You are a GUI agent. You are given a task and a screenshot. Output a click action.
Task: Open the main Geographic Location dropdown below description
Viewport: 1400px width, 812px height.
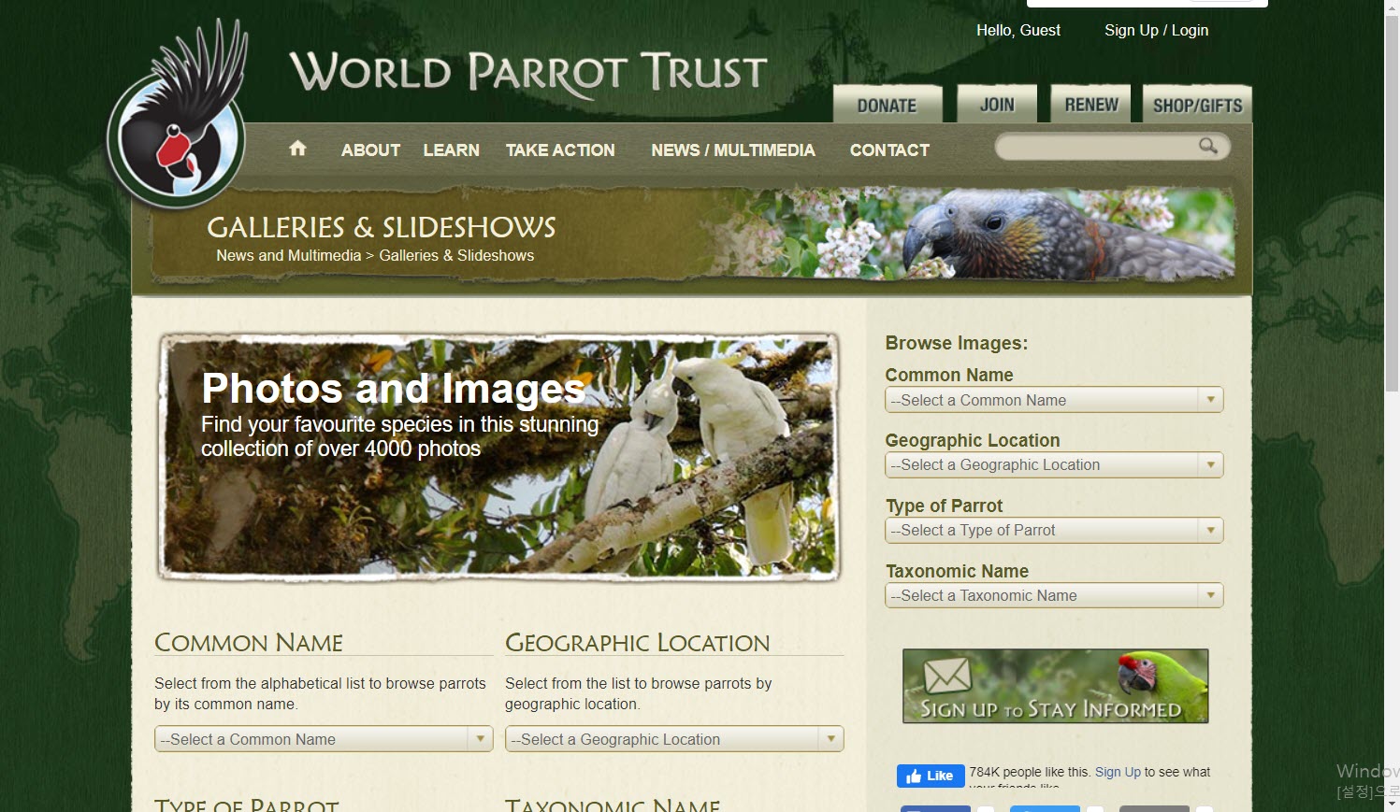coord(674,739)
